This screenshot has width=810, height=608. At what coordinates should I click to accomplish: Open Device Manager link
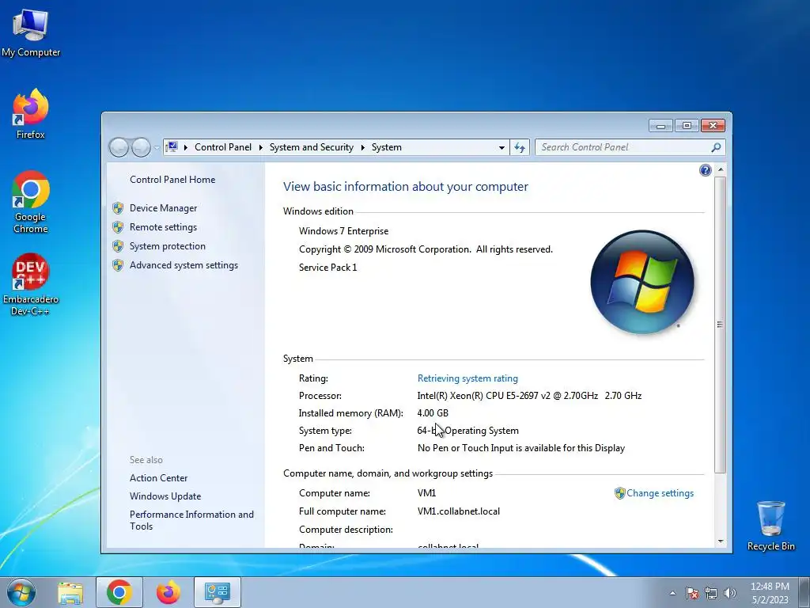pyautogui.click(x=163, y=208)
